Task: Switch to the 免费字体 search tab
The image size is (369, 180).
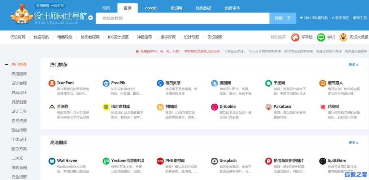Action: click(x=233, y=8)
